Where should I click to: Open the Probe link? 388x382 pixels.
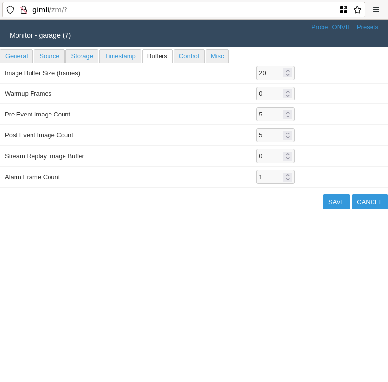320,27
